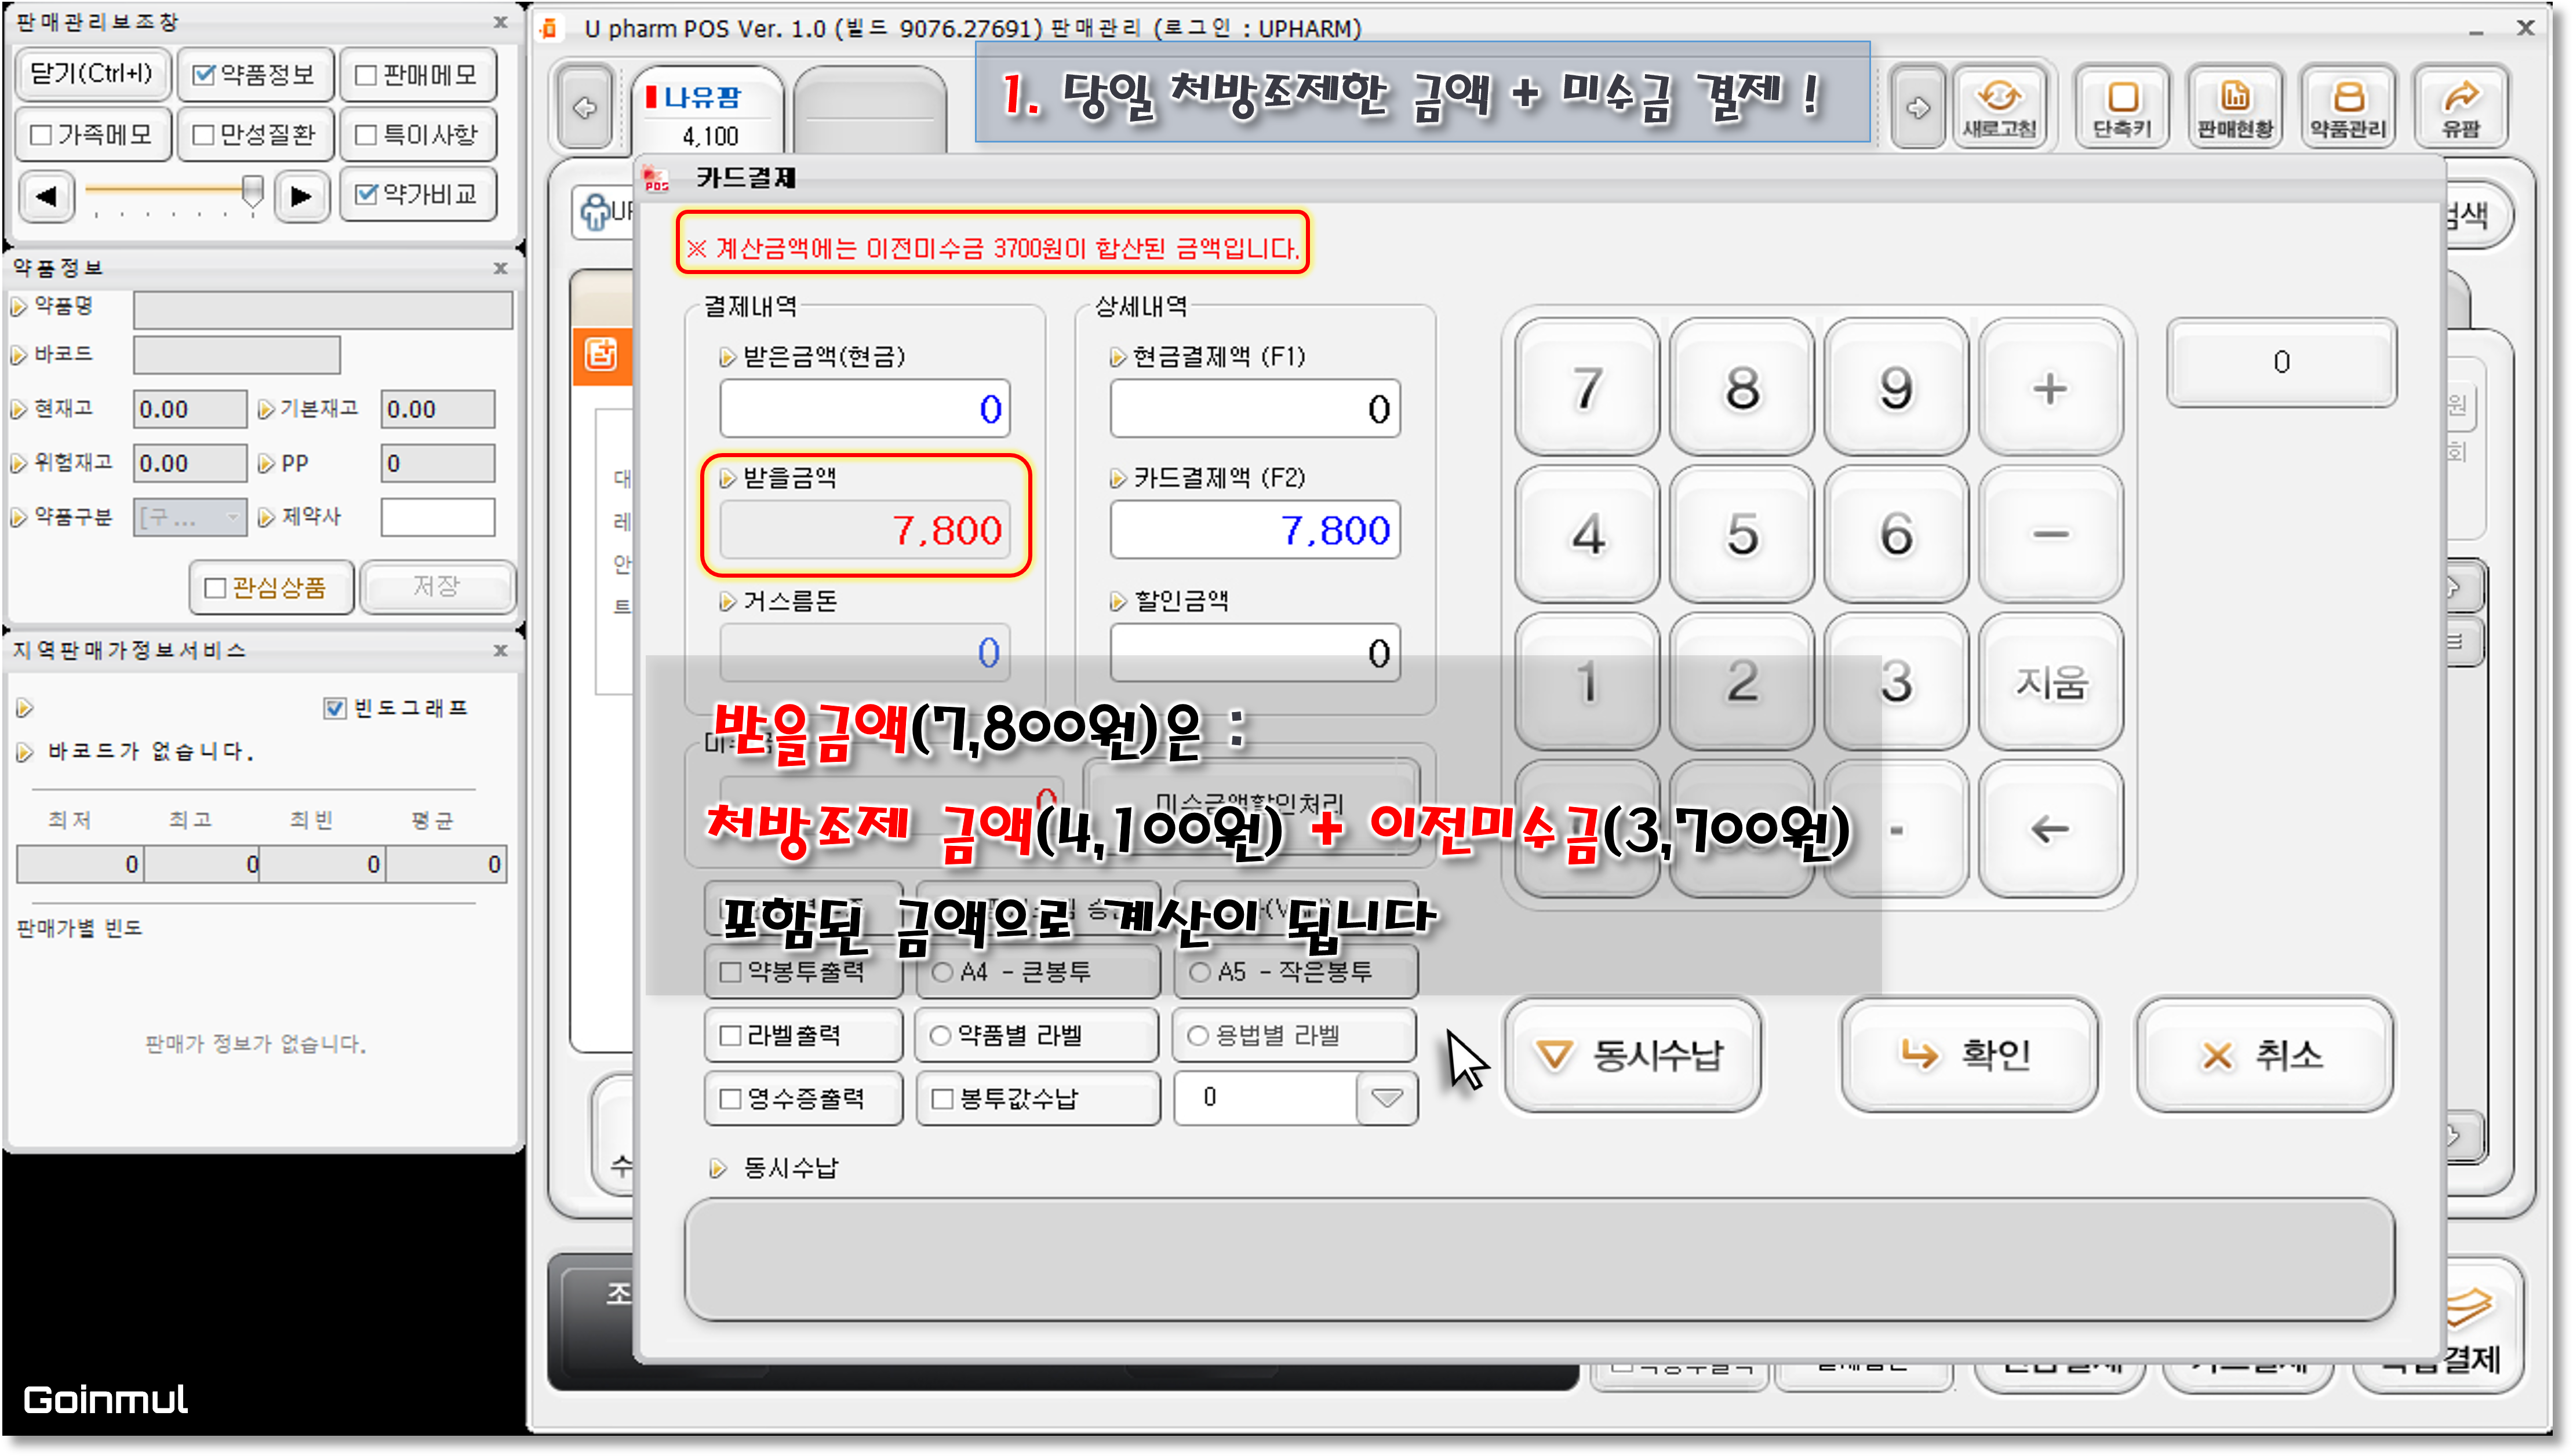
Task: Select the 약품별 라벨 radio button
Action: pyautogui.click(x=940, y=1036)
